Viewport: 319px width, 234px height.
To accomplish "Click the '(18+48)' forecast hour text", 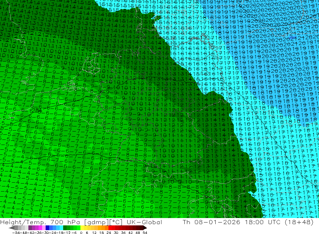I will (x=299, y=222).
